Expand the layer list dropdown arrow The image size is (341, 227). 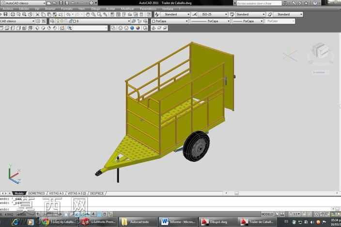click(129, 21)
